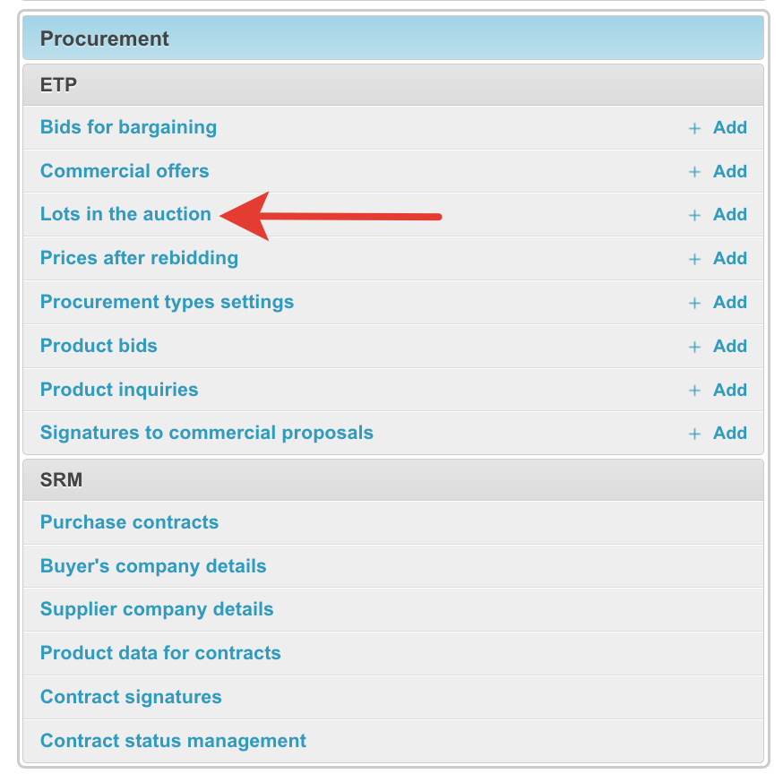Screen dimensions: 783x774
Task: Go to Contract status management
Action: click(x=173, y=741)
